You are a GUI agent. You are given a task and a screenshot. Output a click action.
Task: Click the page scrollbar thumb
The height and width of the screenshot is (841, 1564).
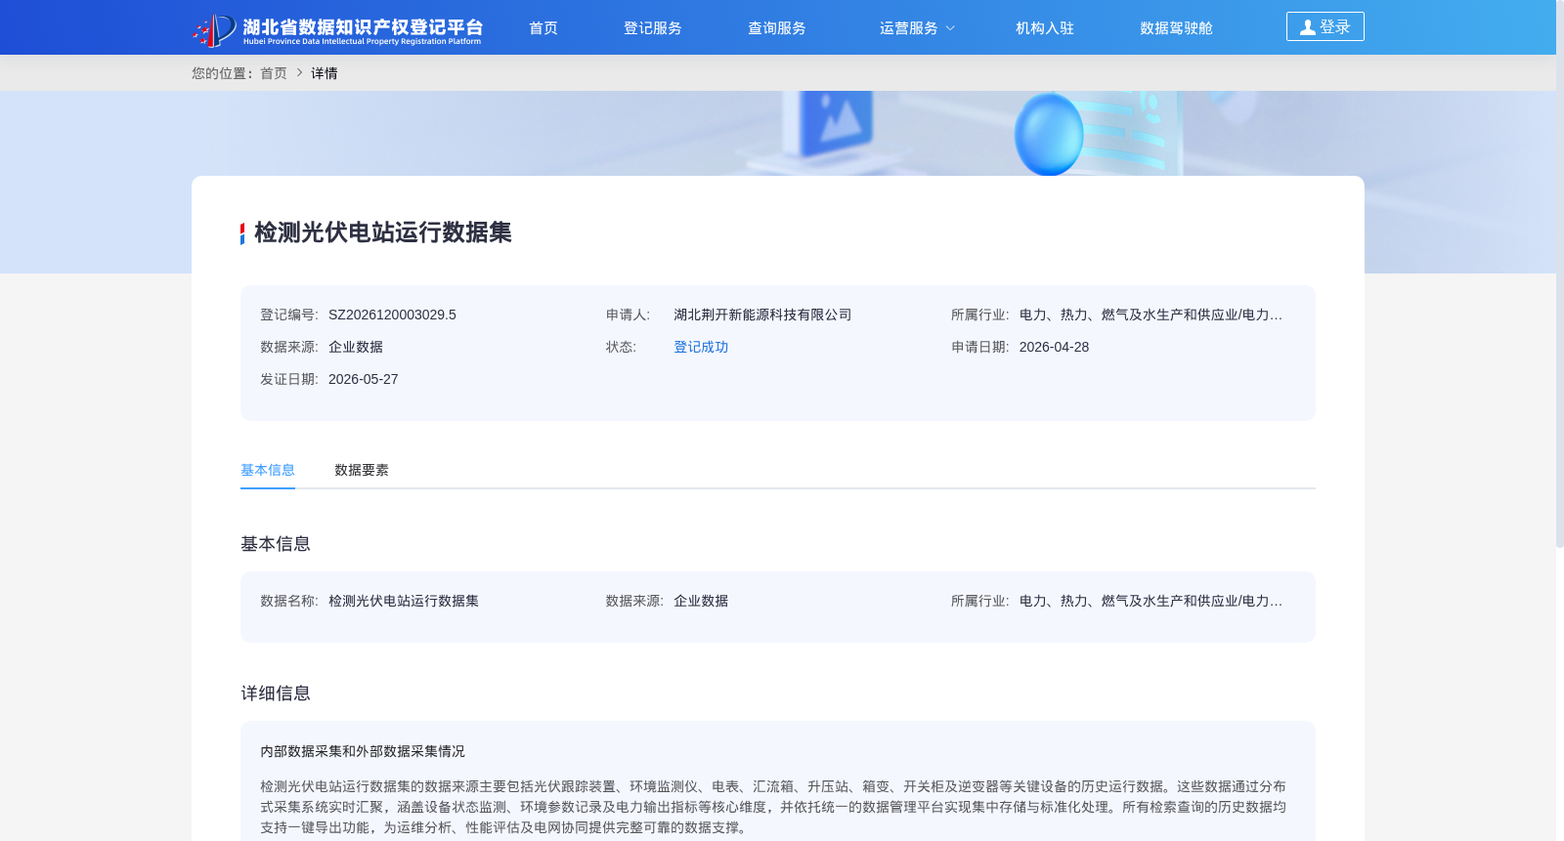coord(1559,273)
